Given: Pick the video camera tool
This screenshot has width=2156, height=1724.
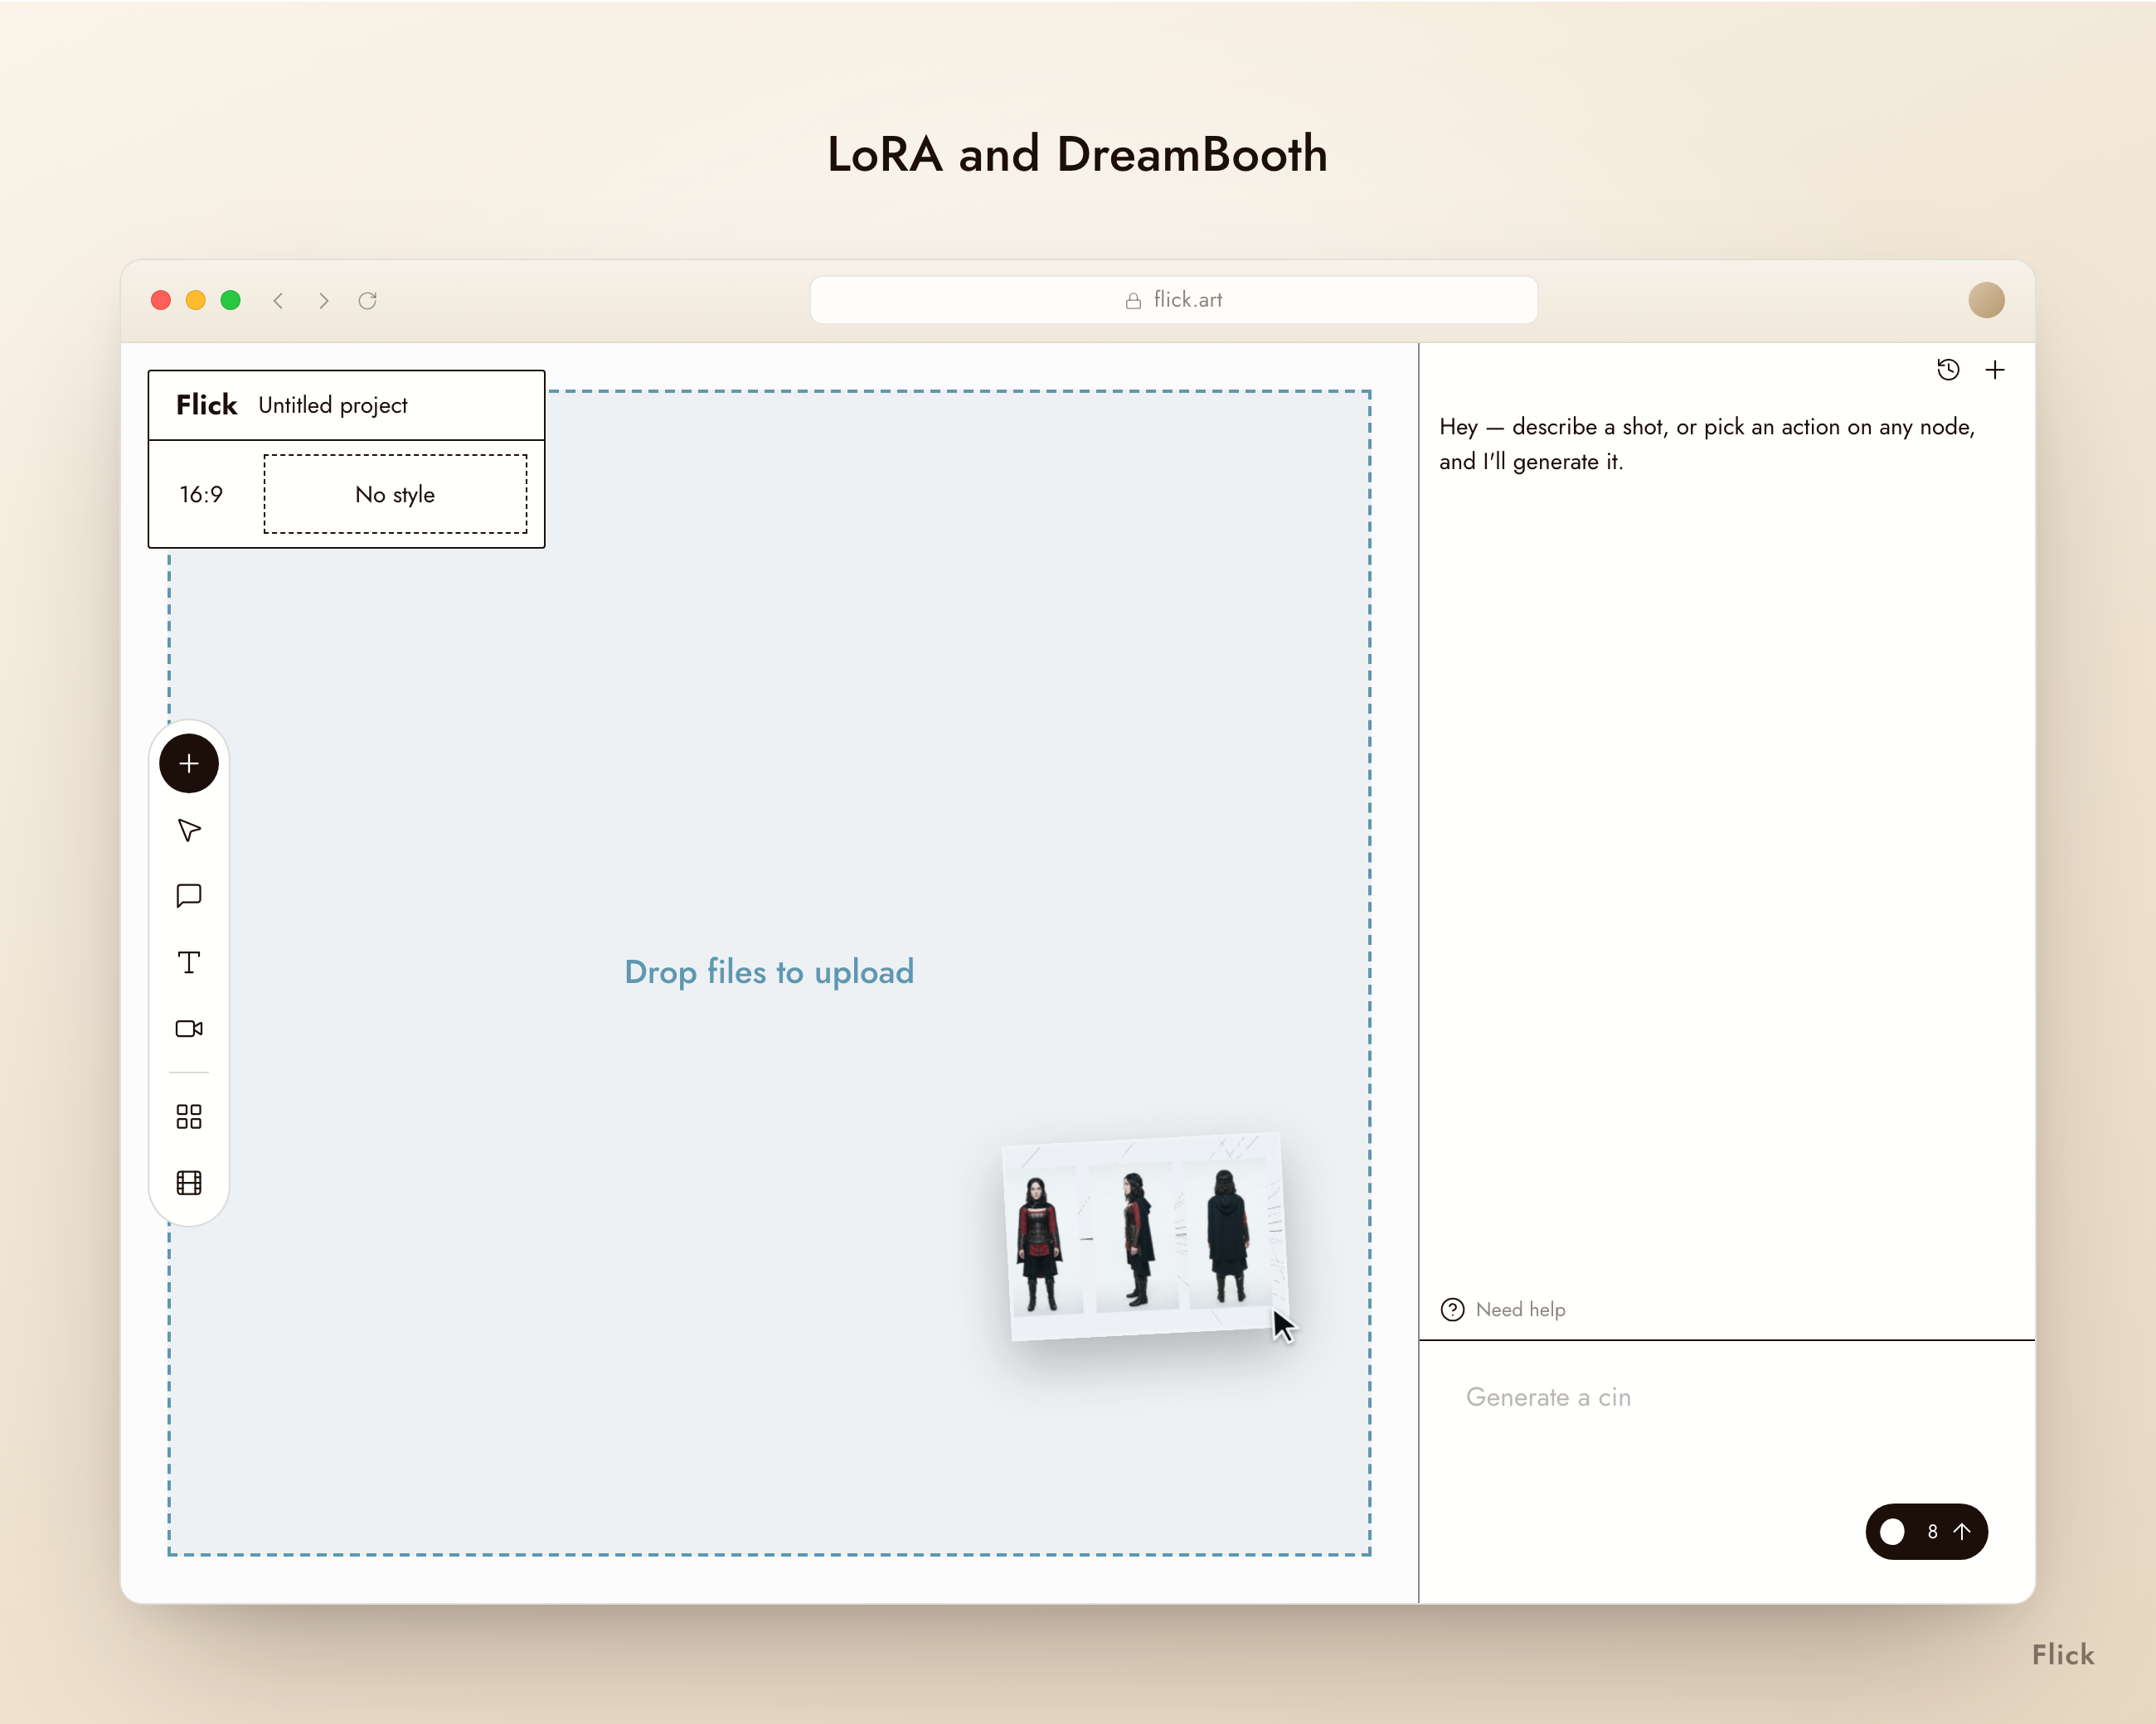Looking at the screenshot, I should click(189, 1029).
